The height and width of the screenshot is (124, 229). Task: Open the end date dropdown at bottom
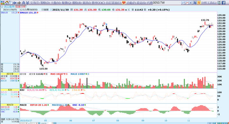pyautogui.click(x=37, y=123)
